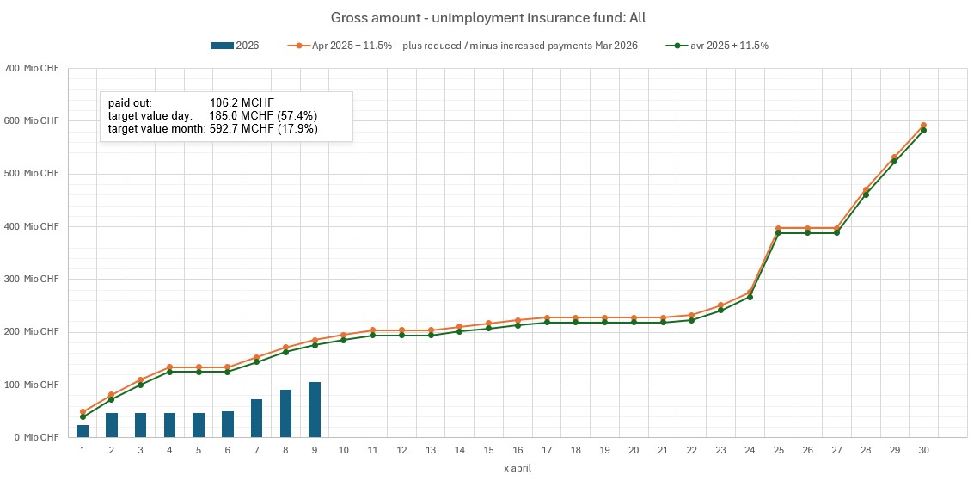
Task: Click the orange marker at day 1
Action: pos(83,412)
